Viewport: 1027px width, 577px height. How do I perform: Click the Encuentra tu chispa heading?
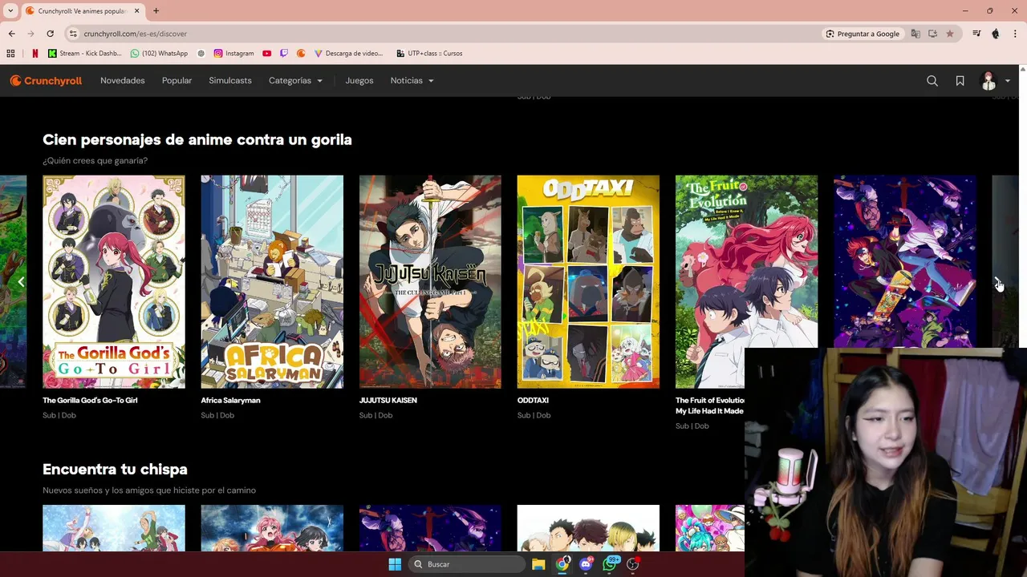click(115, 469)
